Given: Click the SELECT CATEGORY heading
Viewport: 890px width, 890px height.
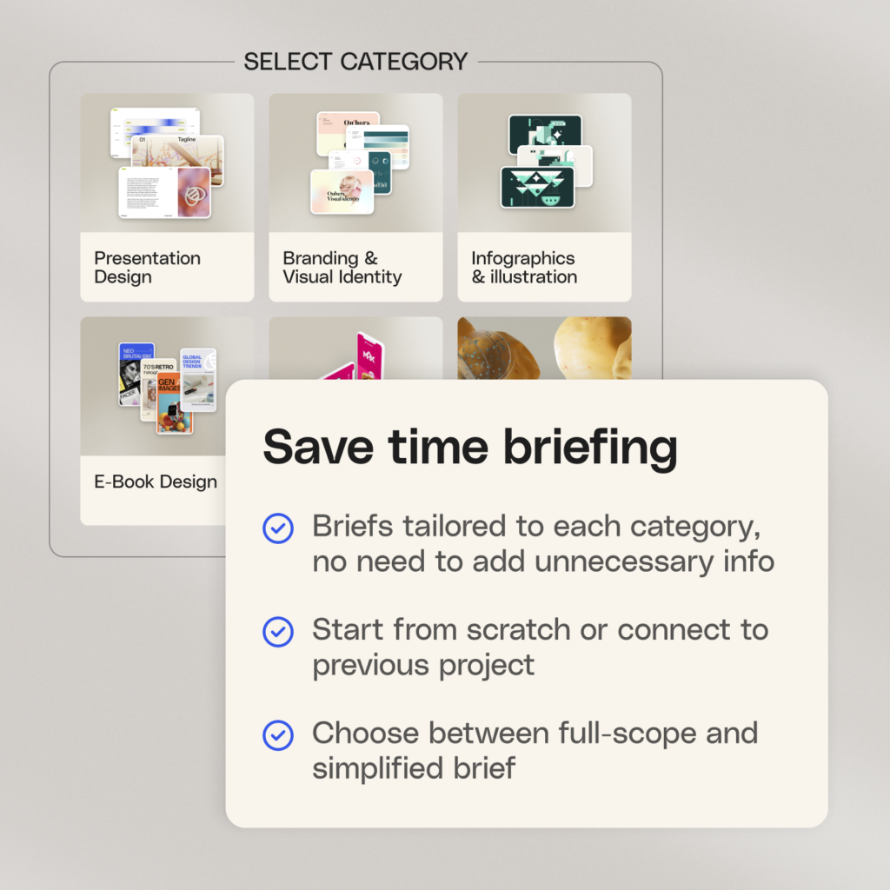Looking at the screenshot, I should (355, 62).
